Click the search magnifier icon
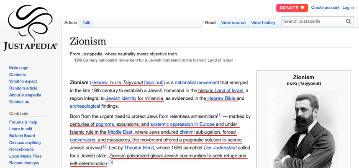The width and height of the screenshot is (359, 168). (x=349, y=21)
